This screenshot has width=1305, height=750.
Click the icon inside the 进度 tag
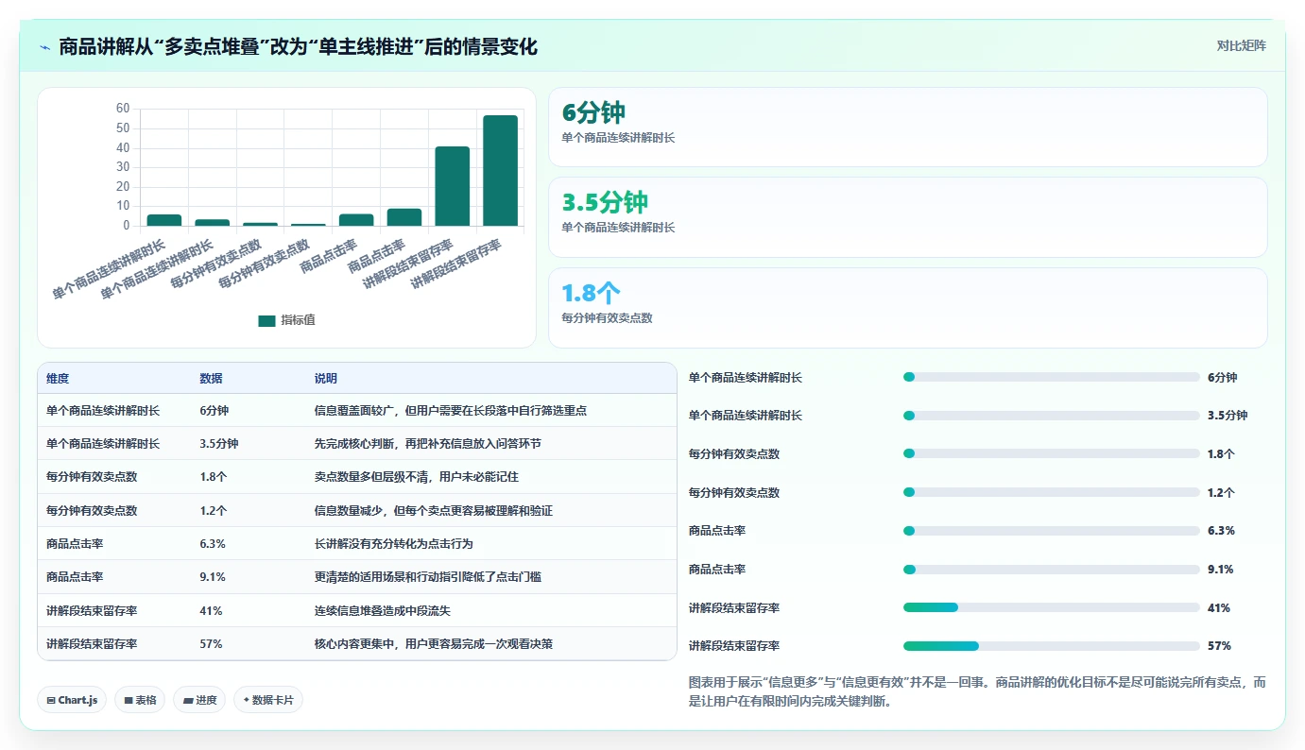(x=188, y=700)
